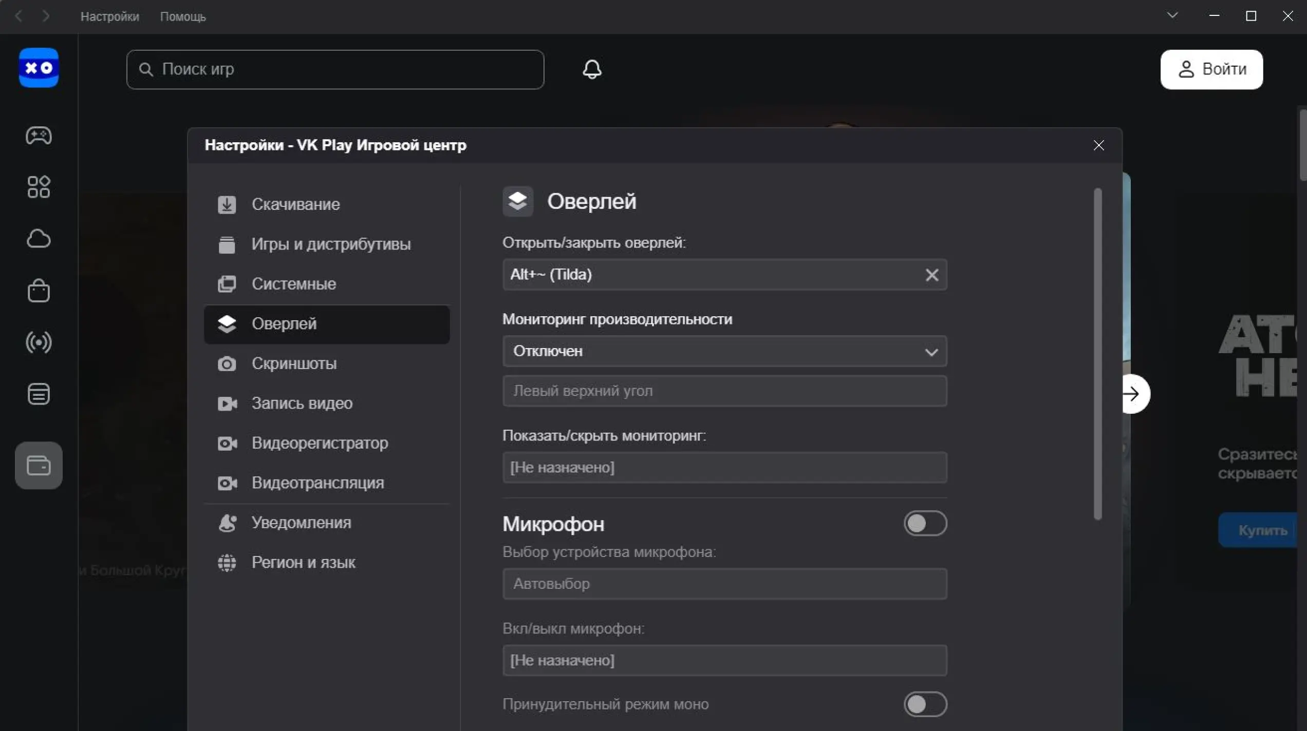Click the settings dialog vertical scrollbar
The image size is (1307, 731).
click(1097, 354)
